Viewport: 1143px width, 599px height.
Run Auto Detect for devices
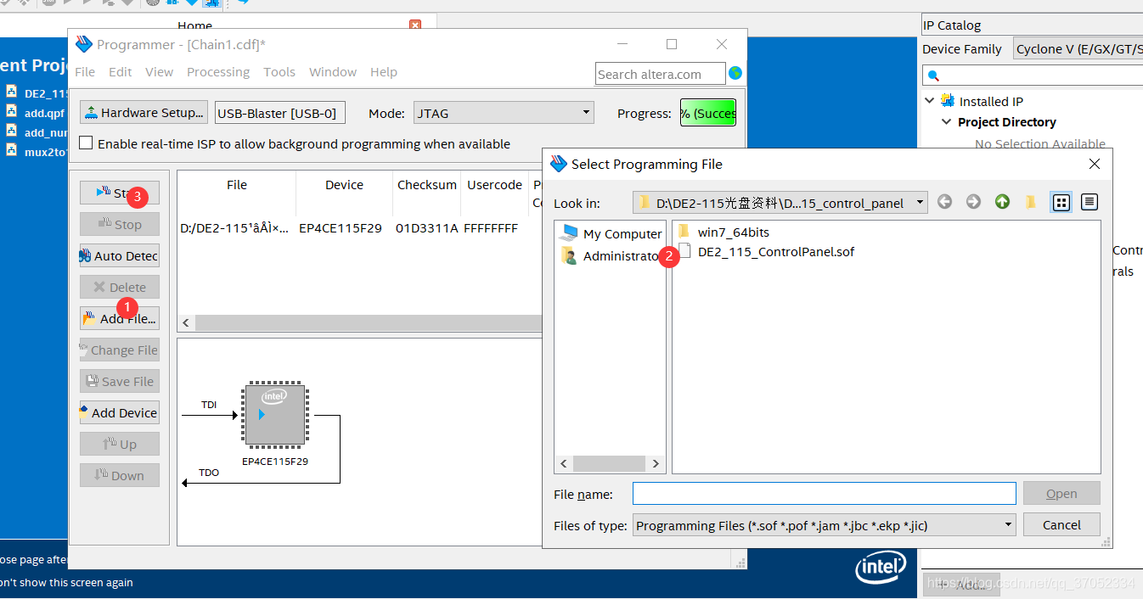pyautogui.click(x=119, y=255)
